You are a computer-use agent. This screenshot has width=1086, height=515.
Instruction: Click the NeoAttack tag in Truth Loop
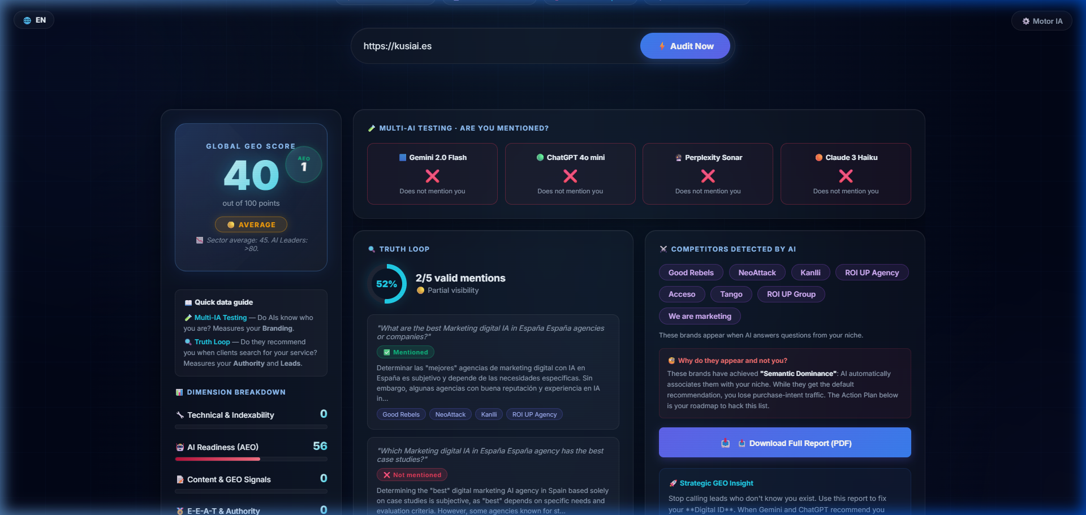(450, 414)
